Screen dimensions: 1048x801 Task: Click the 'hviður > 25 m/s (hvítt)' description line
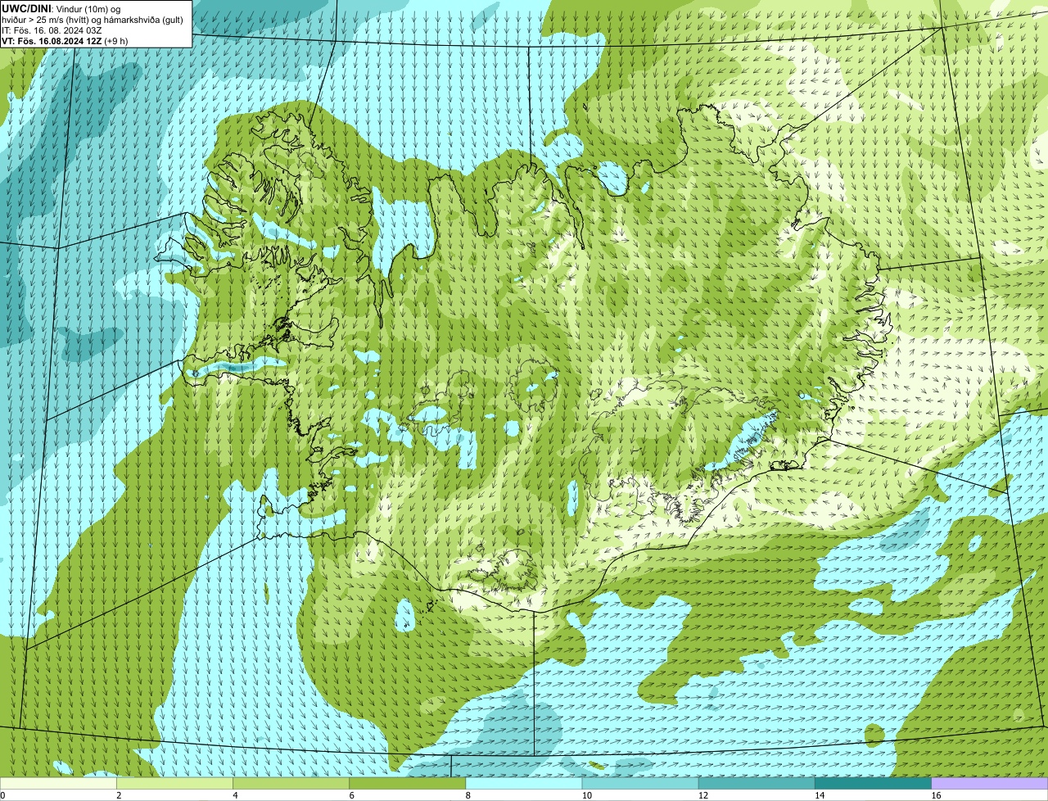93,19
